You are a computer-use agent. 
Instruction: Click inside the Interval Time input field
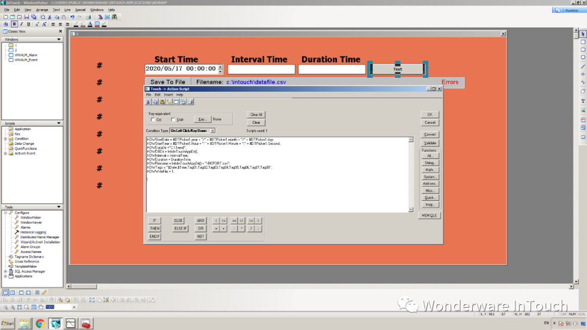pos(261,69)
